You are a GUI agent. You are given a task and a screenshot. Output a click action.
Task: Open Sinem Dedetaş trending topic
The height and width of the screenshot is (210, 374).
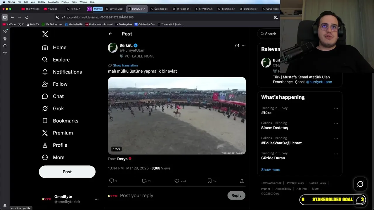[x=274, y=128]
